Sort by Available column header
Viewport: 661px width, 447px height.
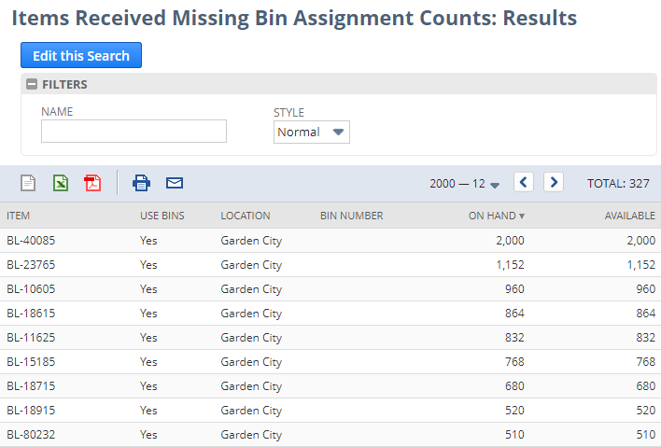point(629,216)
